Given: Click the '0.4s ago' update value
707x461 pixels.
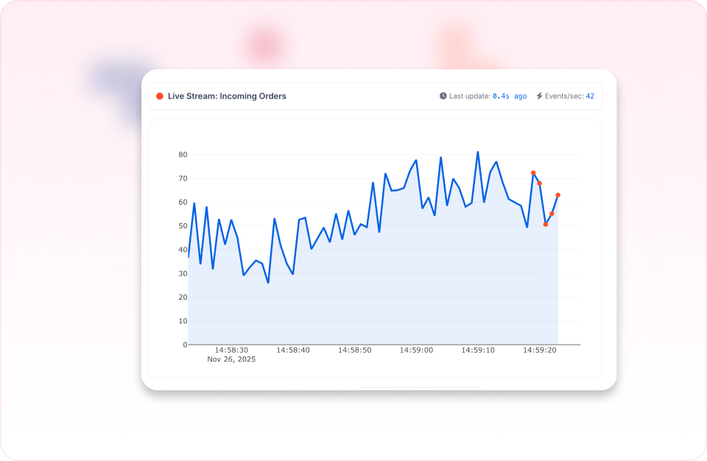Looking at the screenshot, I should pyautogui.click(x=510, y=96).
